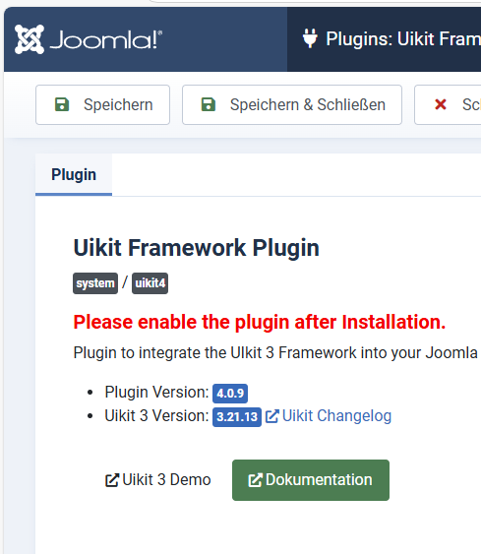Viewport: 481px width, 554px height.
Task: Open the Dokumentation green button
Action: pos(311,480)
